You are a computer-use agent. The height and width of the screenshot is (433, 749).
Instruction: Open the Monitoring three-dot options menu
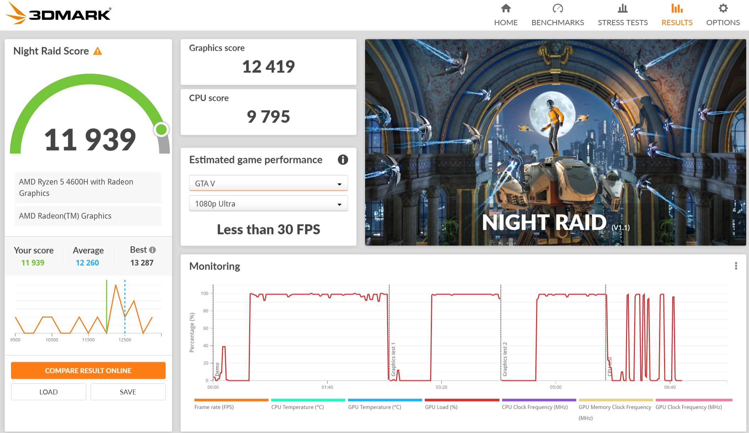736,266
